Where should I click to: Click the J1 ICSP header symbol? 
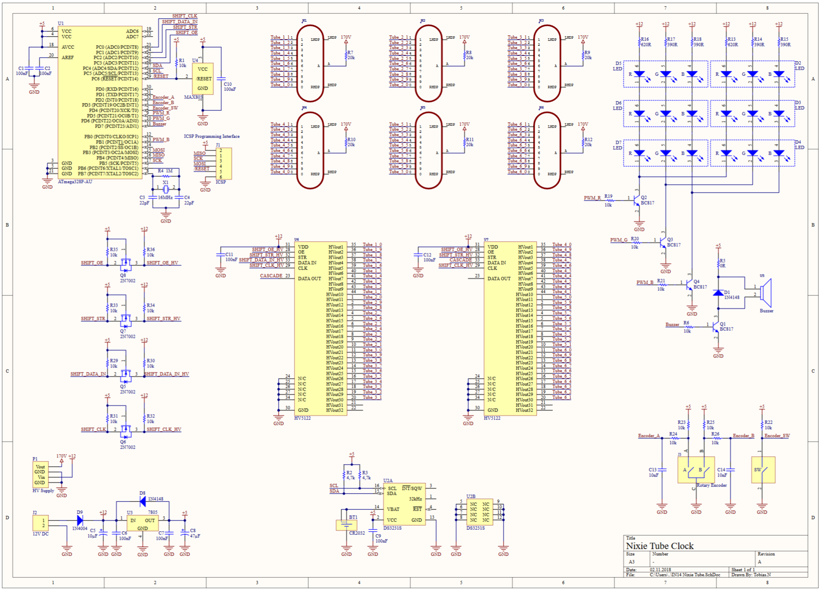pyautogui.click(x=223, y=163)
